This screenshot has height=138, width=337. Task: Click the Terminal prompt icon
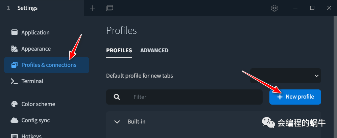coord(15,81)
